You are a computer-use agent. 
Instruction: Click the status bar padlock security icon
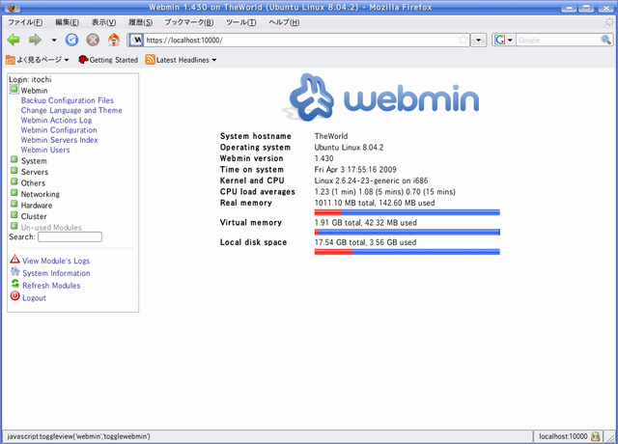[x=596, y=436]
